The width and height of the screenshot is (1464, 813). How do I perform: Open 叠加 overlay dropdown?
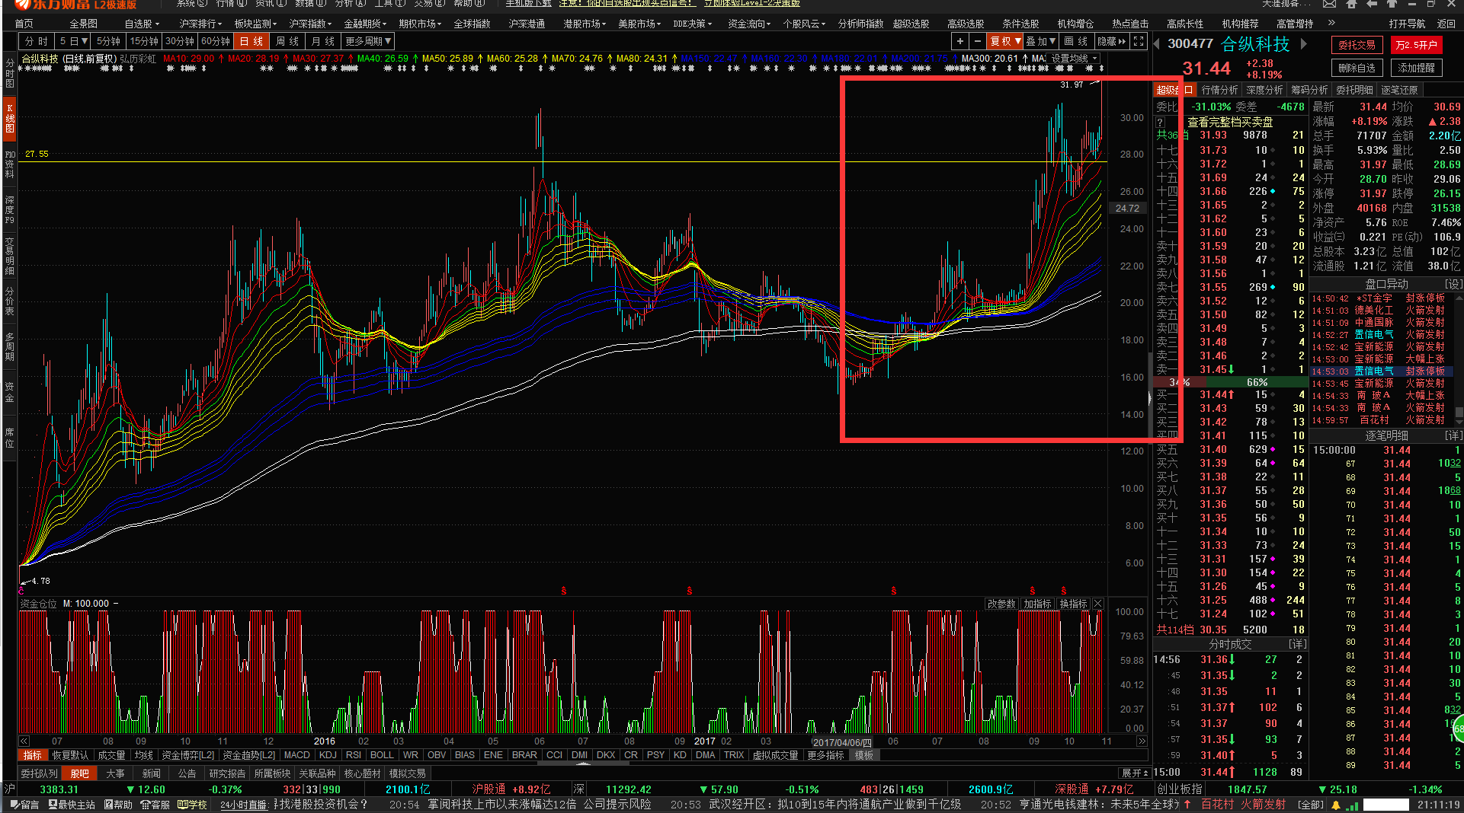tap(1041, 41)
